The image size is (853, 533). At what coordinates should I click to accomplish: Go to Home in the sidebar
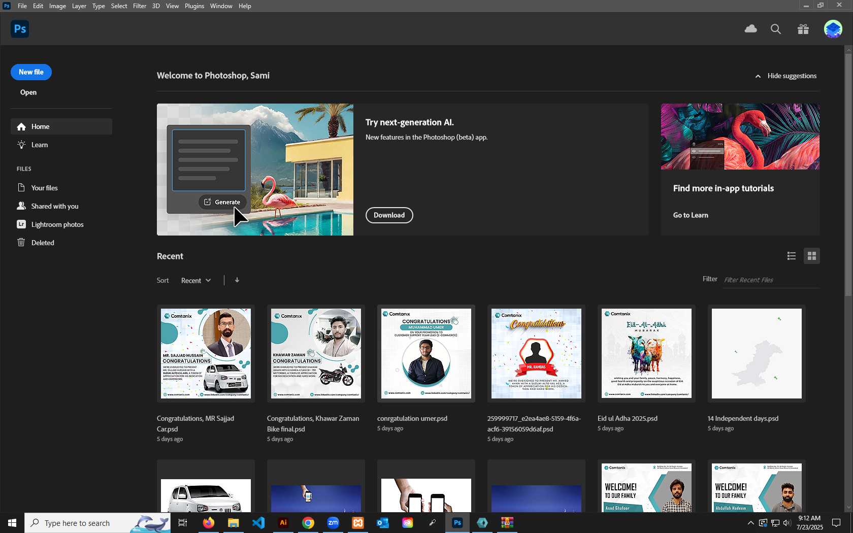61,126
